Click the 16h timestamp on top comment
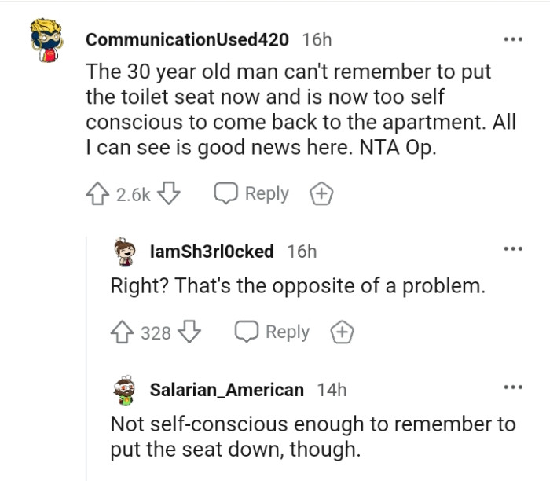The width and height of the screenshot is (550, 481). click(x=317, y=39)
